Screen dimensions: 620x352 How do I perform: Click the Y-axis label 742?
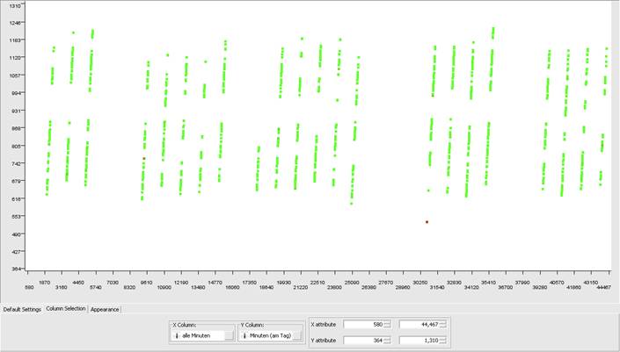pos(16,163)
